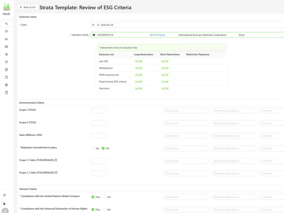The width and height of the screenshot is (284, 213).
Task: Click the Sanctions exclusion list row
Action: tap(162, 88)
